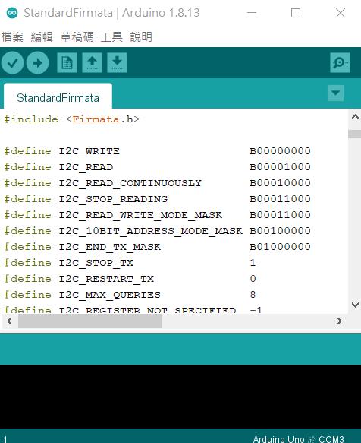
Task: Click I2C_READ_WRITE_MODE_MASK in the code
Action: point(140,215)
